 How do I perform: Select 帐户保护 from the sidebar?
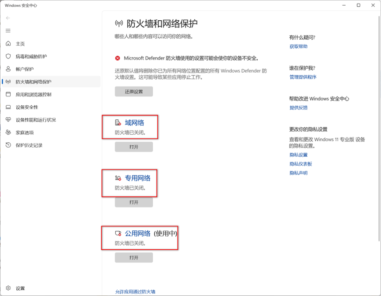[x=24, y=69]
